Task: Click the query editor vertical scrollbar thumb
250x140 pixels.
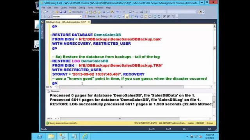Action: click(214, 48)
